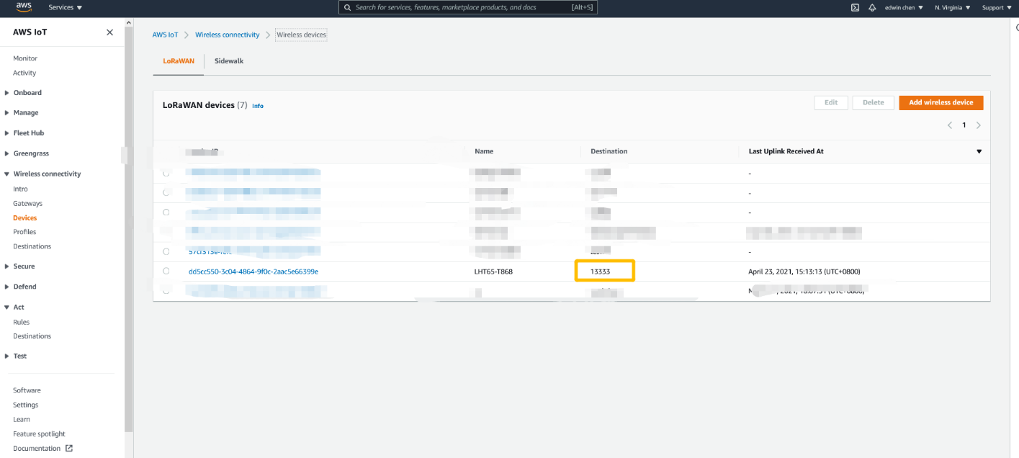Click the Destination column header
The height and width of the screenshot is (458, 1019).
pyautogui.click(x=609, y=151)
